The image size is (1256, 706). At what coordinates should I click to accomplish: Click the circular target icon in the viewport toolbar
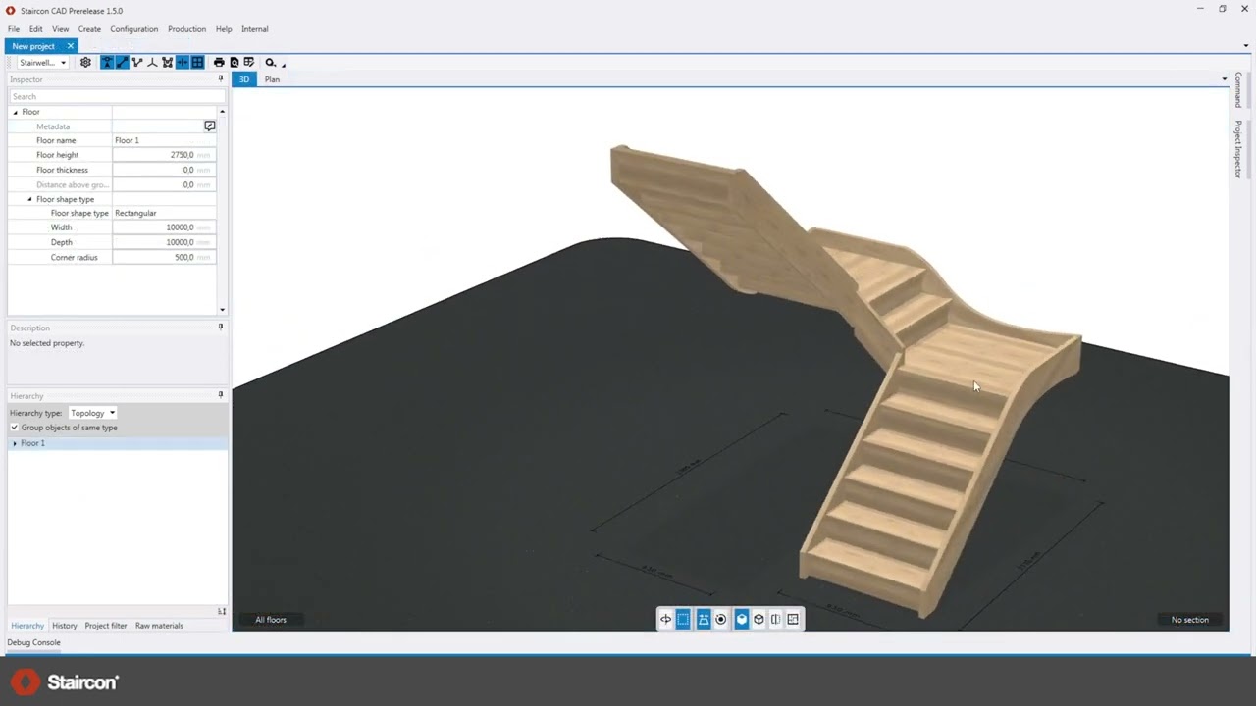pyautogui.click(x=721, y=619)
